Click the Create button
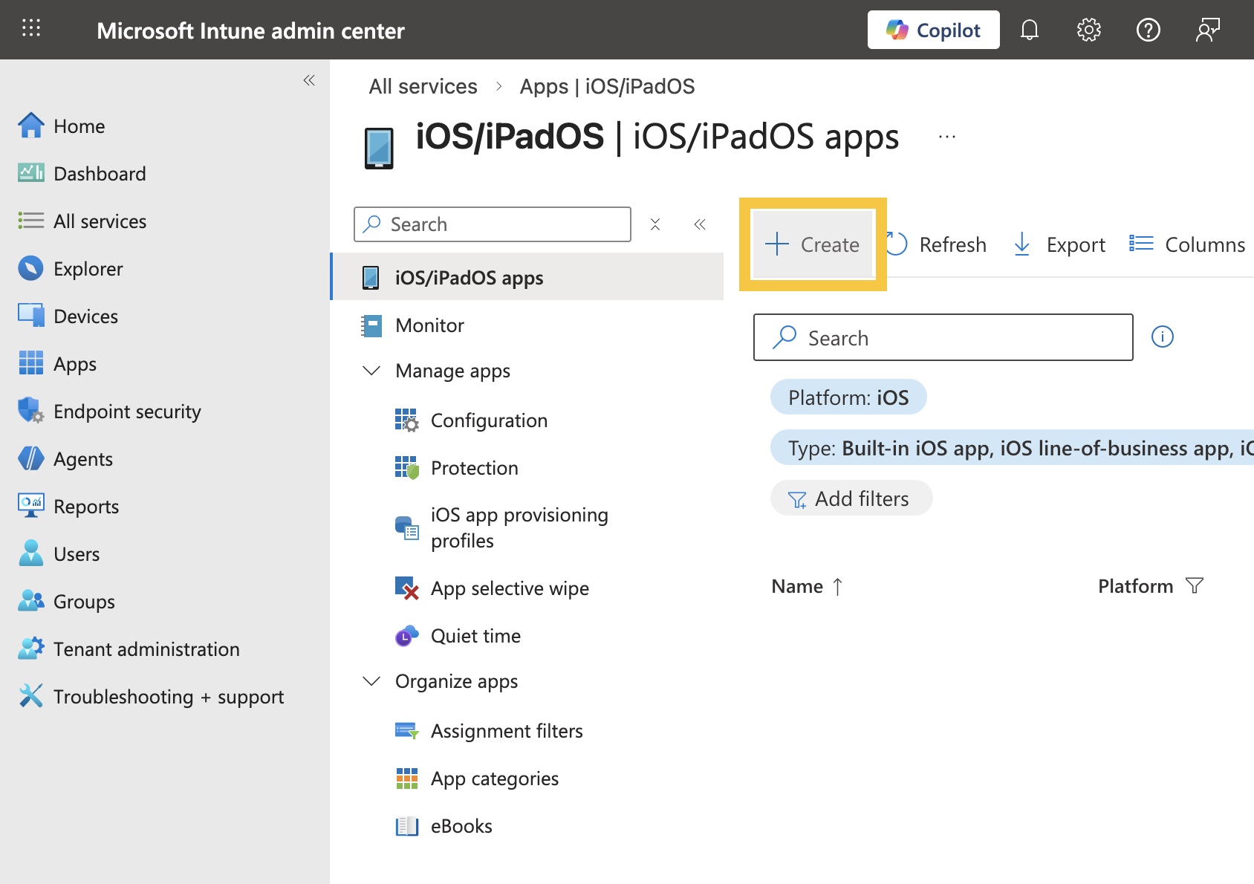 (x=813, y=244)
